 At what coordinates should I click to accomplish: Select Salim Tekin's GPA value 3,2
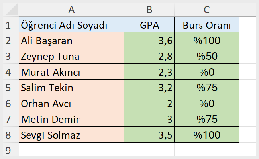tap(149, 87)
